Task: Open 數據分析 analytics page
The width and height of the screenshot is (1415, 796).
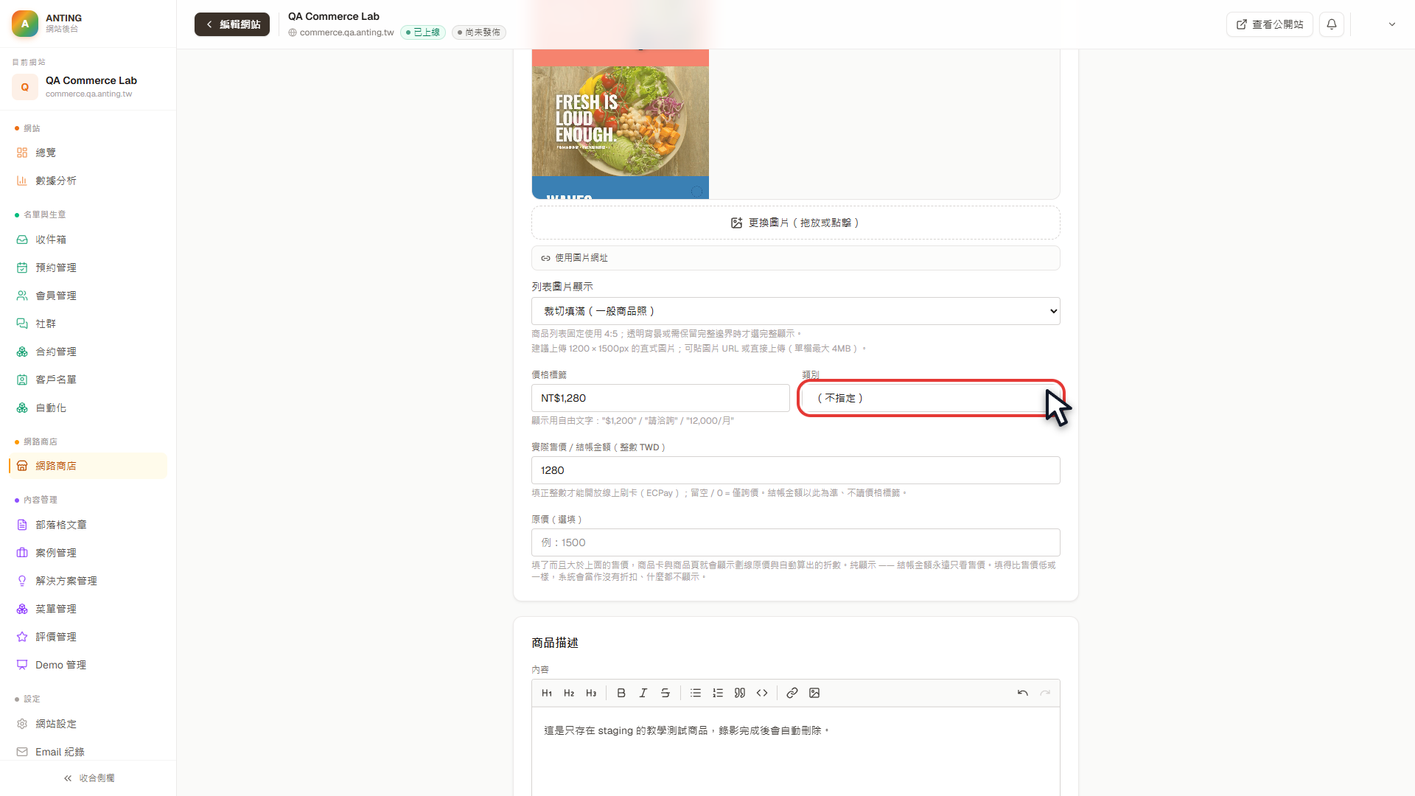Action: tap(88, 181)
